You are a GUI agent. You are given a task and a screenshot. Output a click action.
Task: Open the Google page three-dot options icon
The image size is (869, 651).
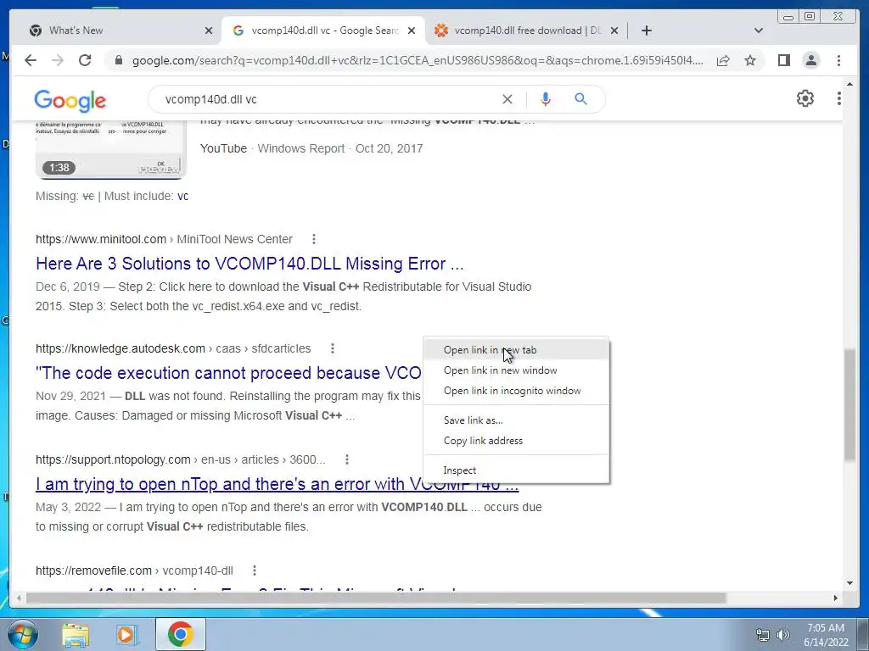839,98
